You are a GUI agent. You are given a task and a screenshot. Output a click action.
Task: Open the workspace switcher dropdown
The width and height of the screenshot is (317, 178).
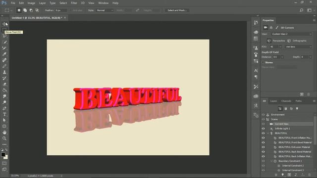click(x=310, y=10)
